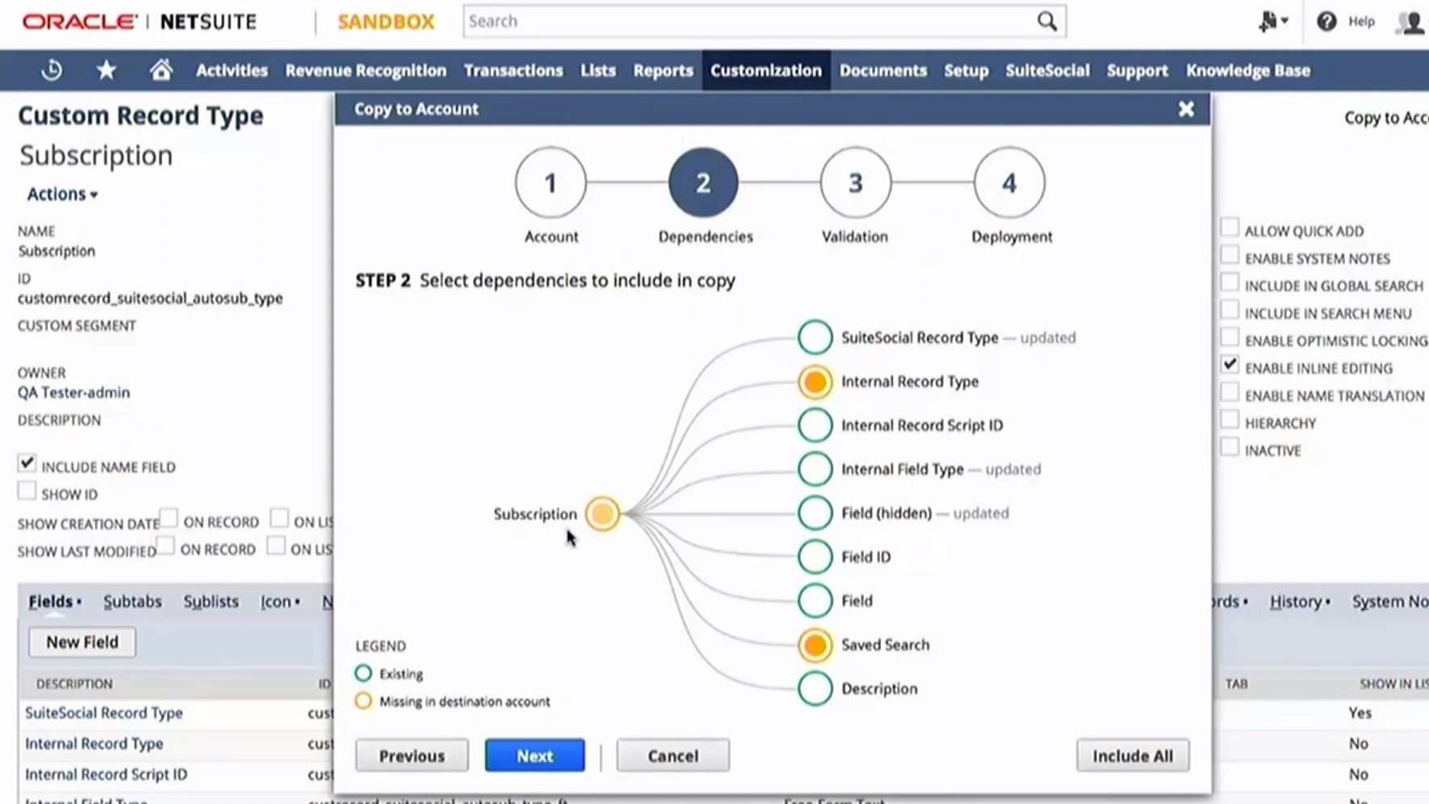Open the Support menu
The width and height of the screenshot is (1429, 804).
pos(1137,70)
